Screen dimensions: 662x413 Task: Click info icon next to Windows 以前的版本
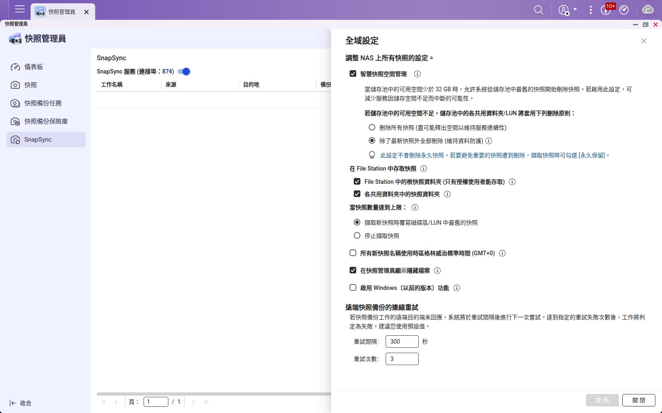click(x=457, y=288)
